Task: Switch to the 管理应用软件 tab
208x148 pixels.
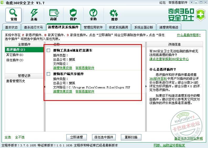Action: pyautogui.click(x=93, y=27)
